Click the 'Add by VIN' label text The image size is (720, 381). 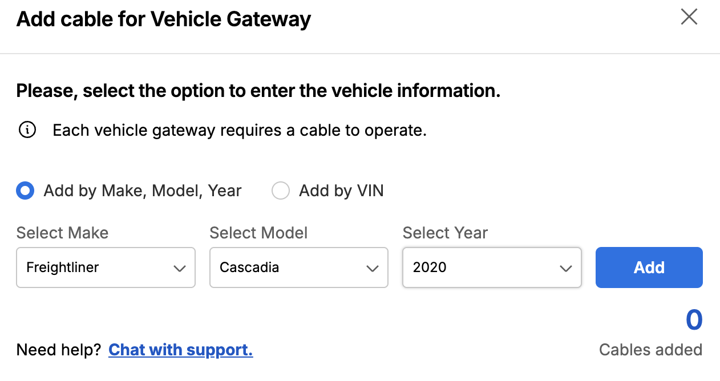tap(341, 190)
